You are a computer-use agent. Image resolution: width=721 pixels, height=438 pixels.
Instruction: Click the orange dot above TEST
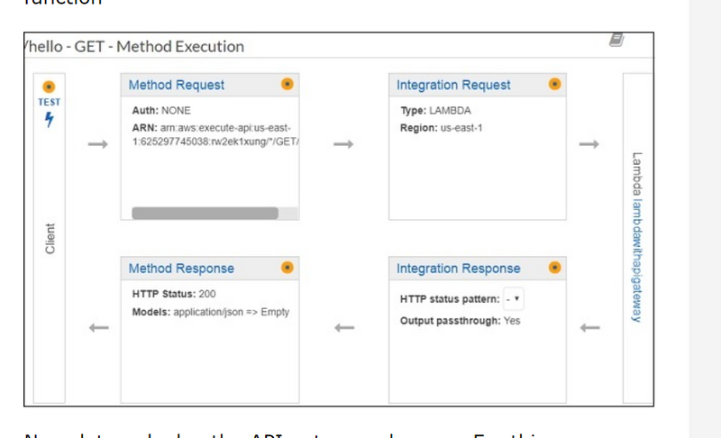(x=50, y=87)
